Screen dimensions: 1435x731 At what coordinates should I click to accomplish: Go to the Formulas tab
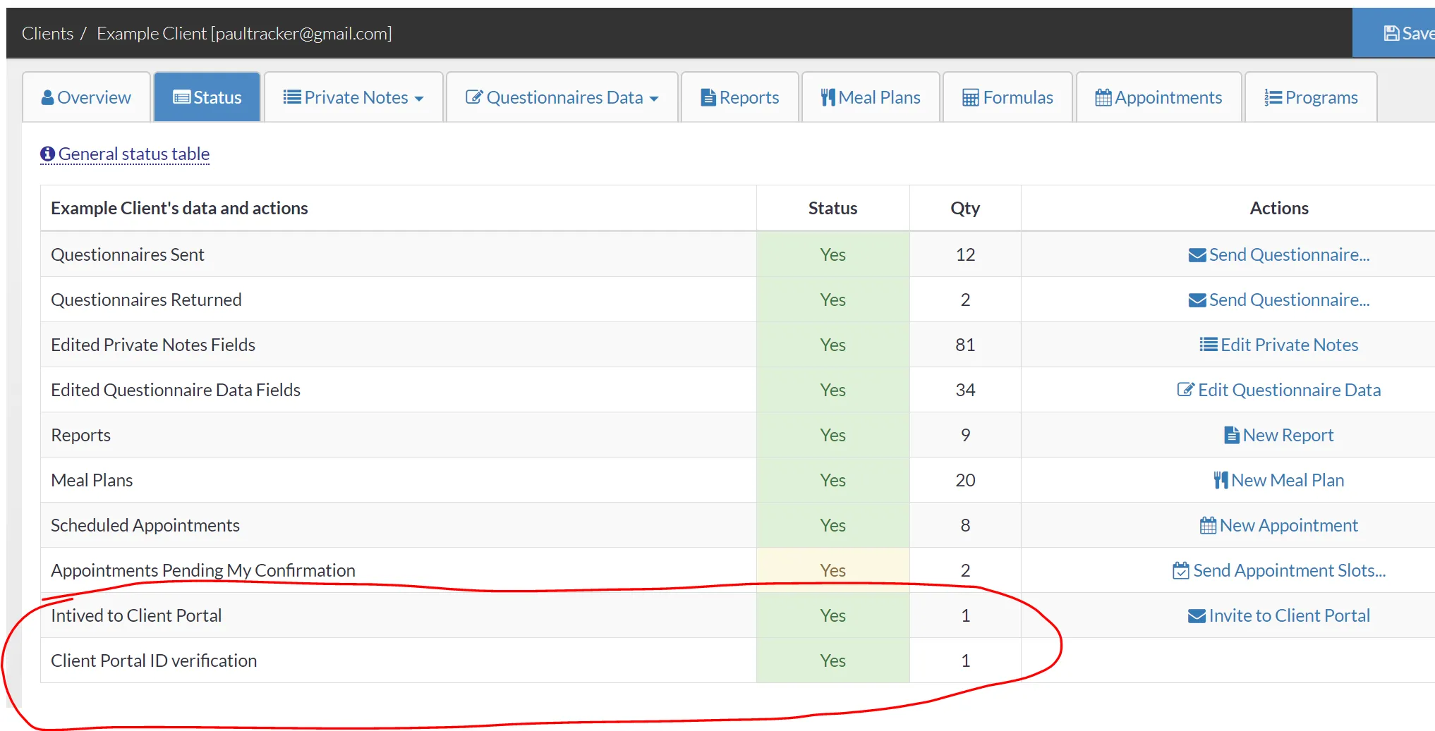[1007, 97]
